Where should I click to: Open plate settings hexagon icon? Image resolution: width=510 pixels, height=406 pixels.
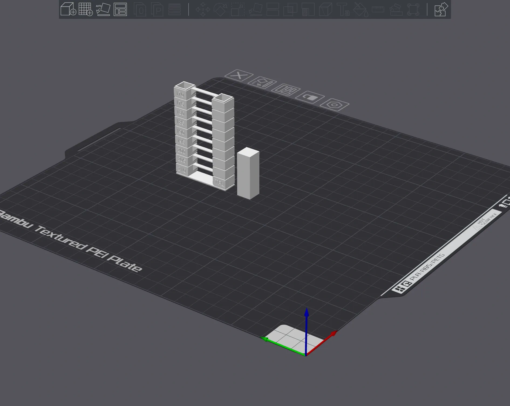(x=334, y=105)
